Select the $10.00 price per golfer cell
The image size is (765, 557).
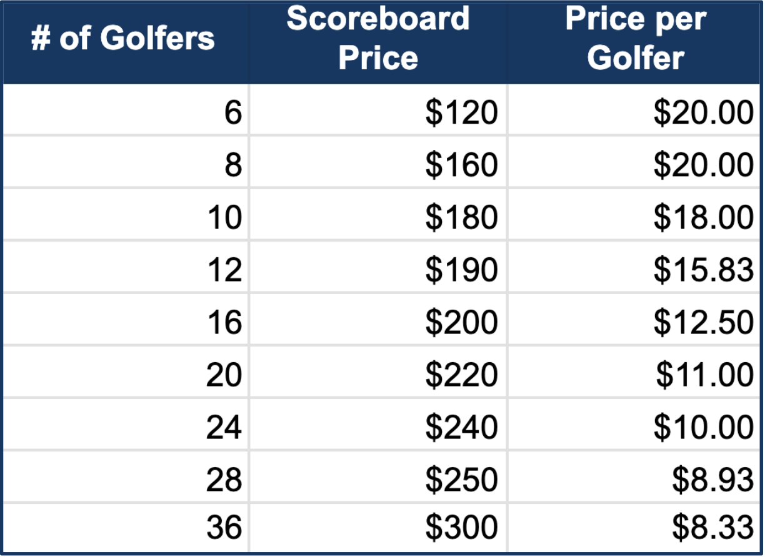703,428
